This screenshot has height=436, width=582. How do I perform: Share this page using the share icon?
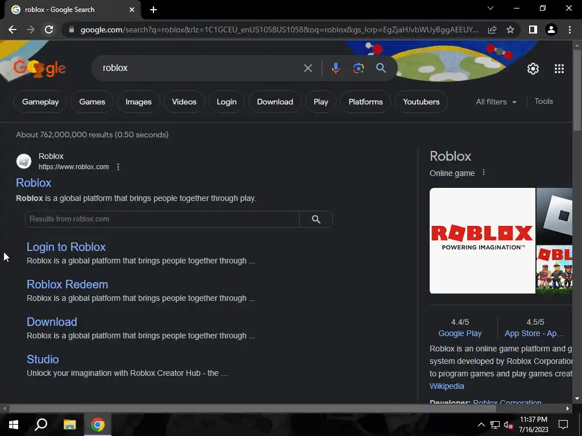492,30
